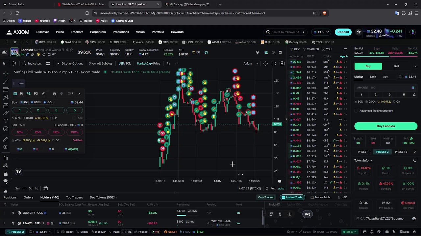Screen dimensions: 421x236
Task: Toggle the Only Tracked filter
Action: (266, 197)
